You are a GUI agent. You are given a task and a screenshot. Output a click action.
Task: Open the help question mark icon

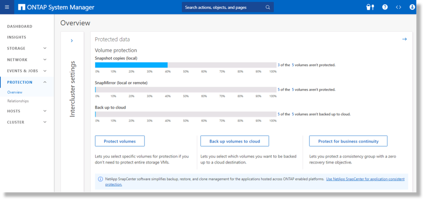[385, 7]
